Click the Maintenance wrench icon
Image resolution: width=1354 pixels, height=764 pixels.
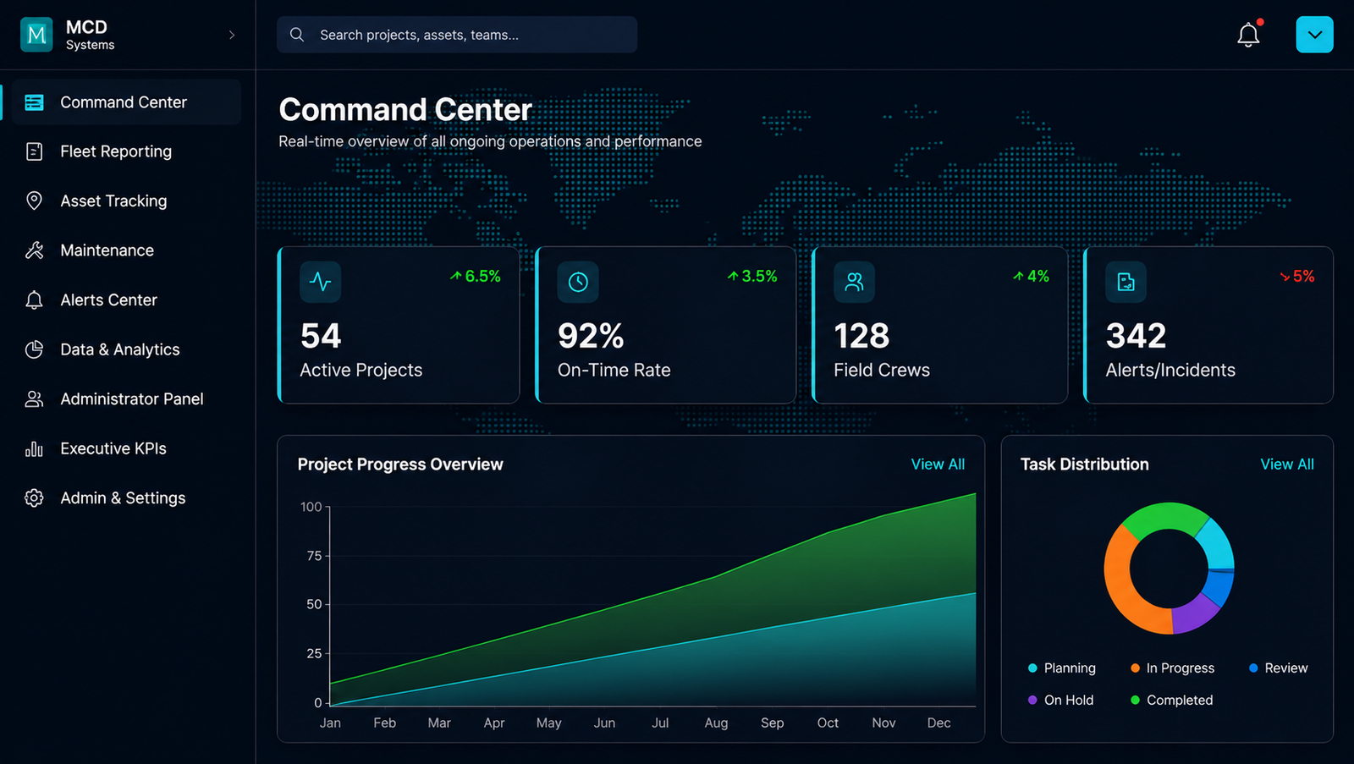(x=34, y=250)
